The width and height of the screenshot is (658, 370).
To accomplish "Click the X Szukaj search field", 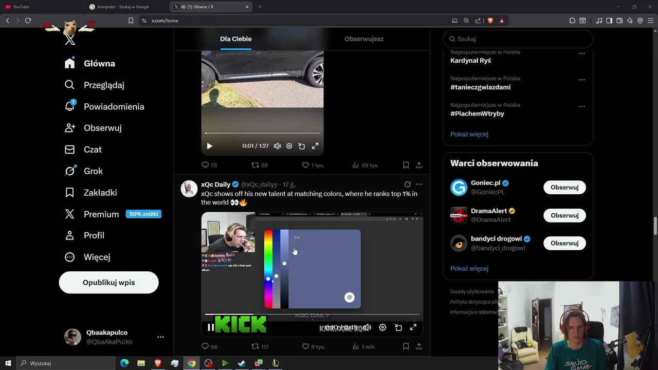I will tap(518, 39).
